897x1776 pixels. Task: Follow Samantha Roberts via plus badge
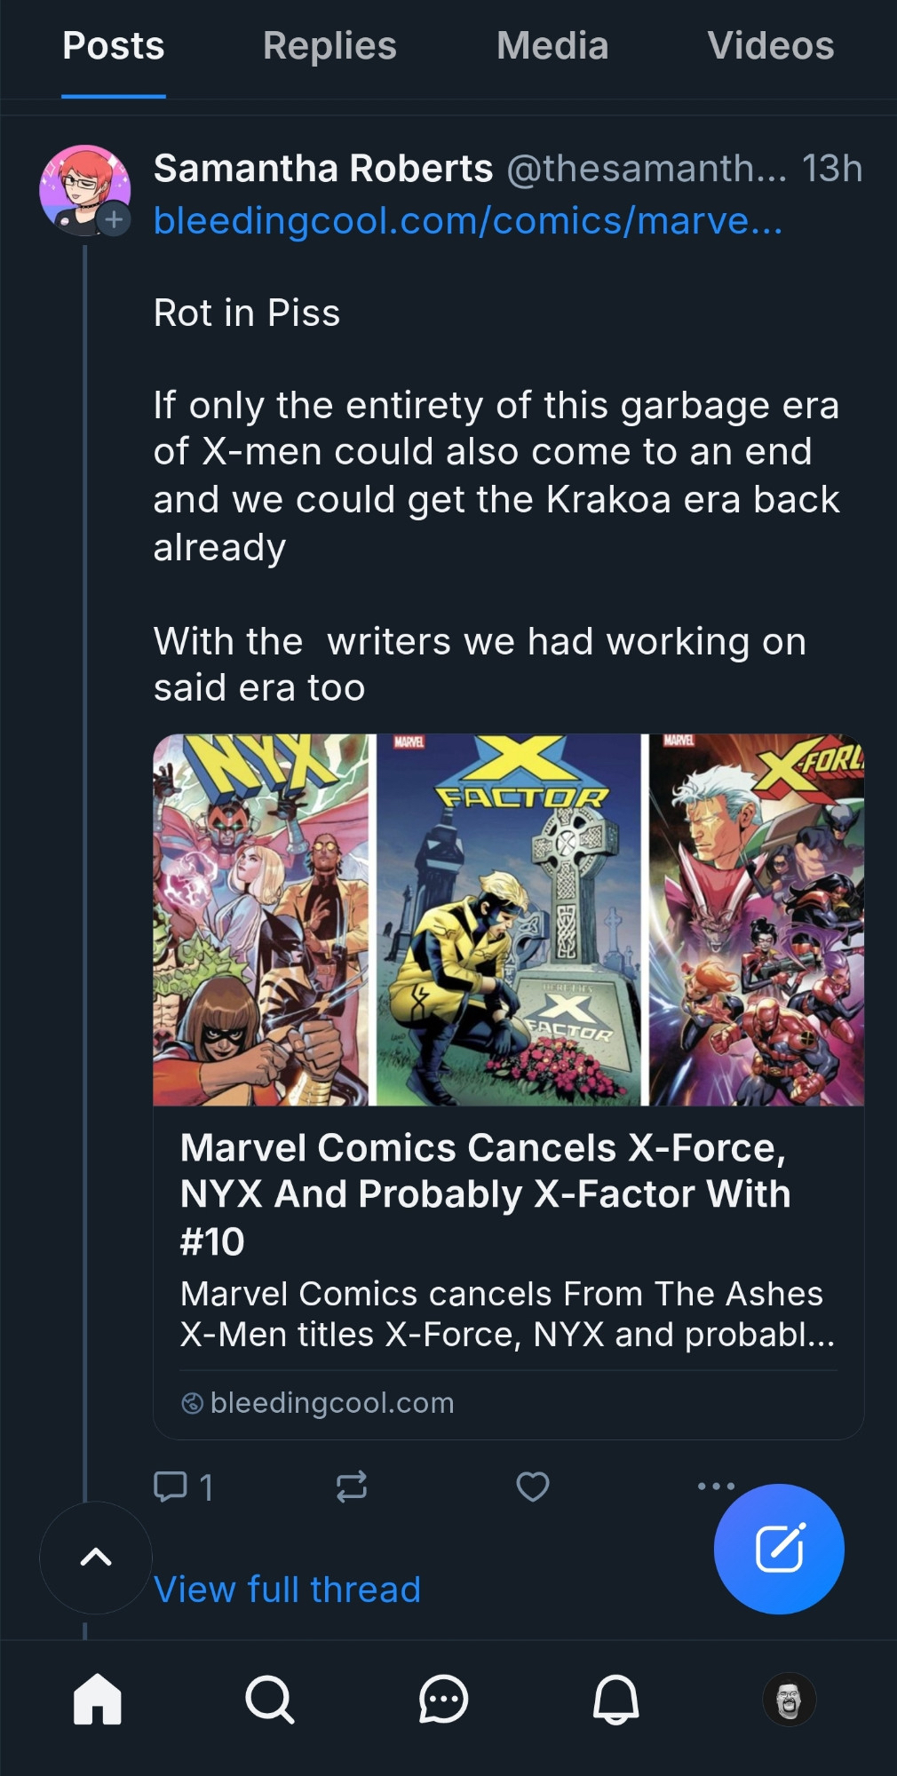(114, 218)
